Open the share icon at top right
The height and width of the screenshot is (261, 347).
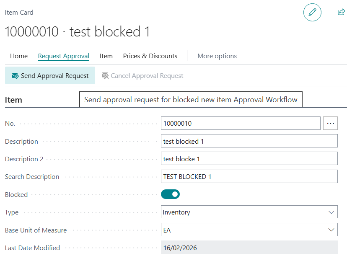click(341, 12)
